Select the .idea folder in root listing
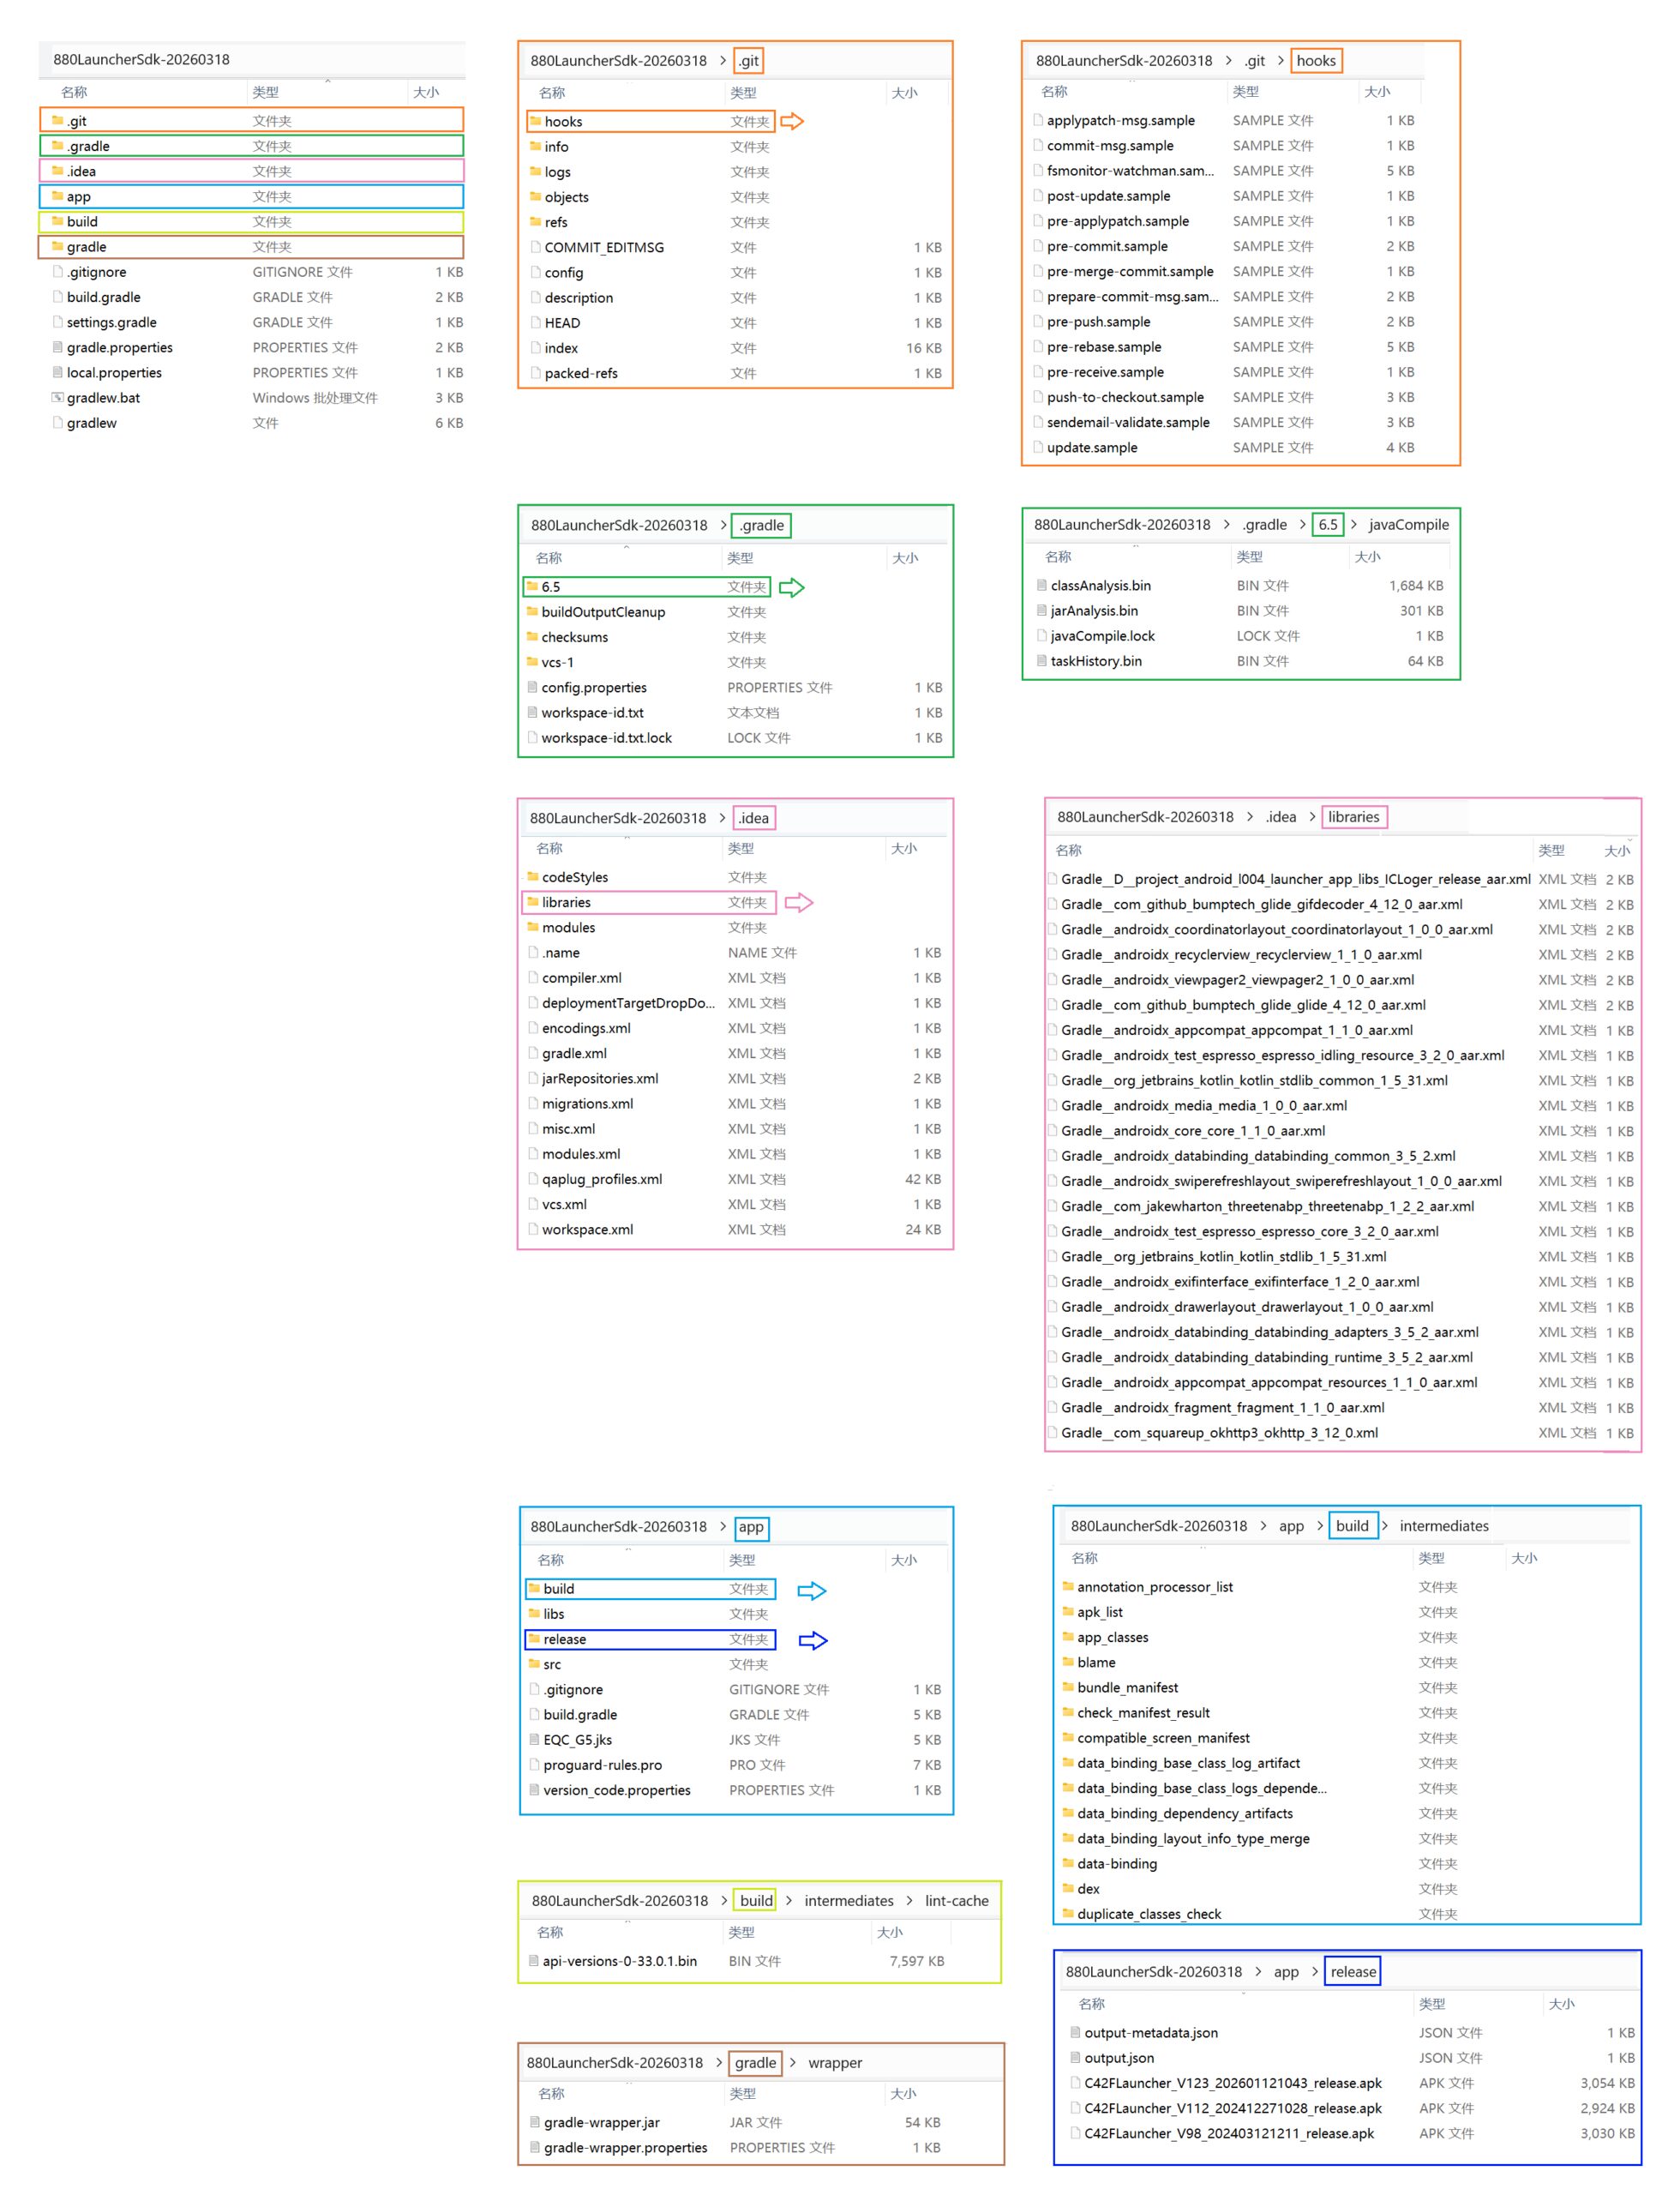 (x=82, y=171)
